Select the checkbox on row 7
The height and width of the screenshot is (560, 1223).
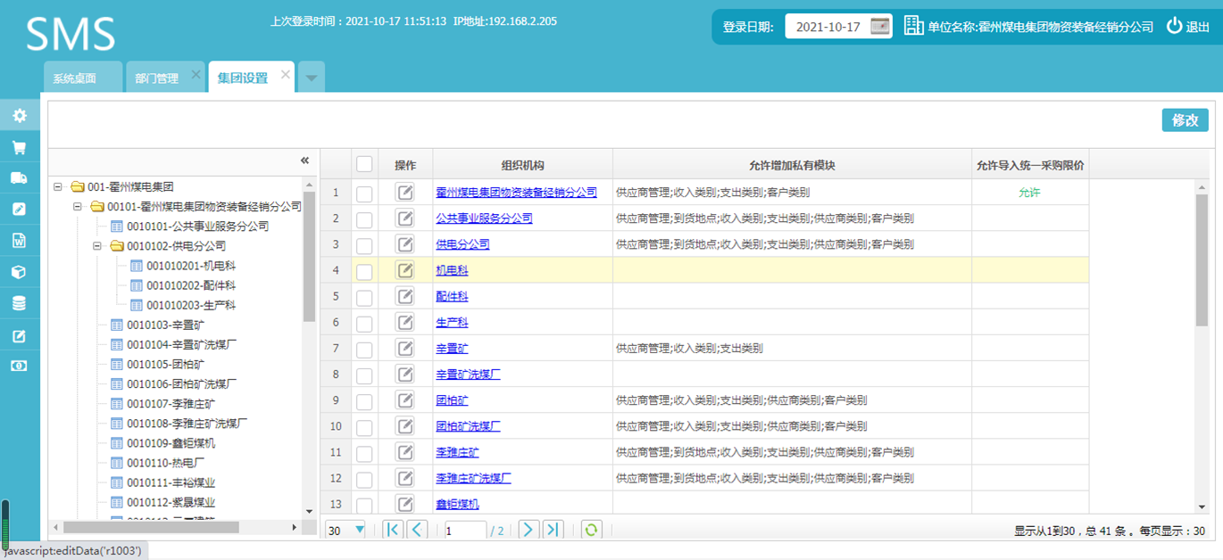tap(364, 349)
